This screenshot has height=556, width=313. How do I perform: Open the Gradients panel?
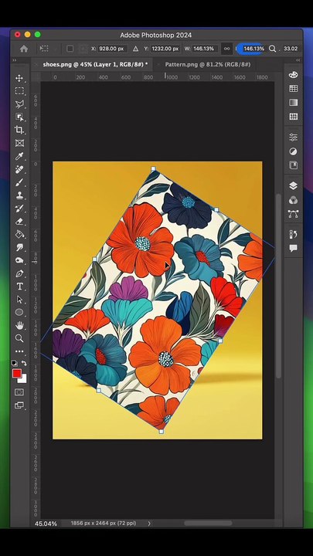tap(293, 103)
